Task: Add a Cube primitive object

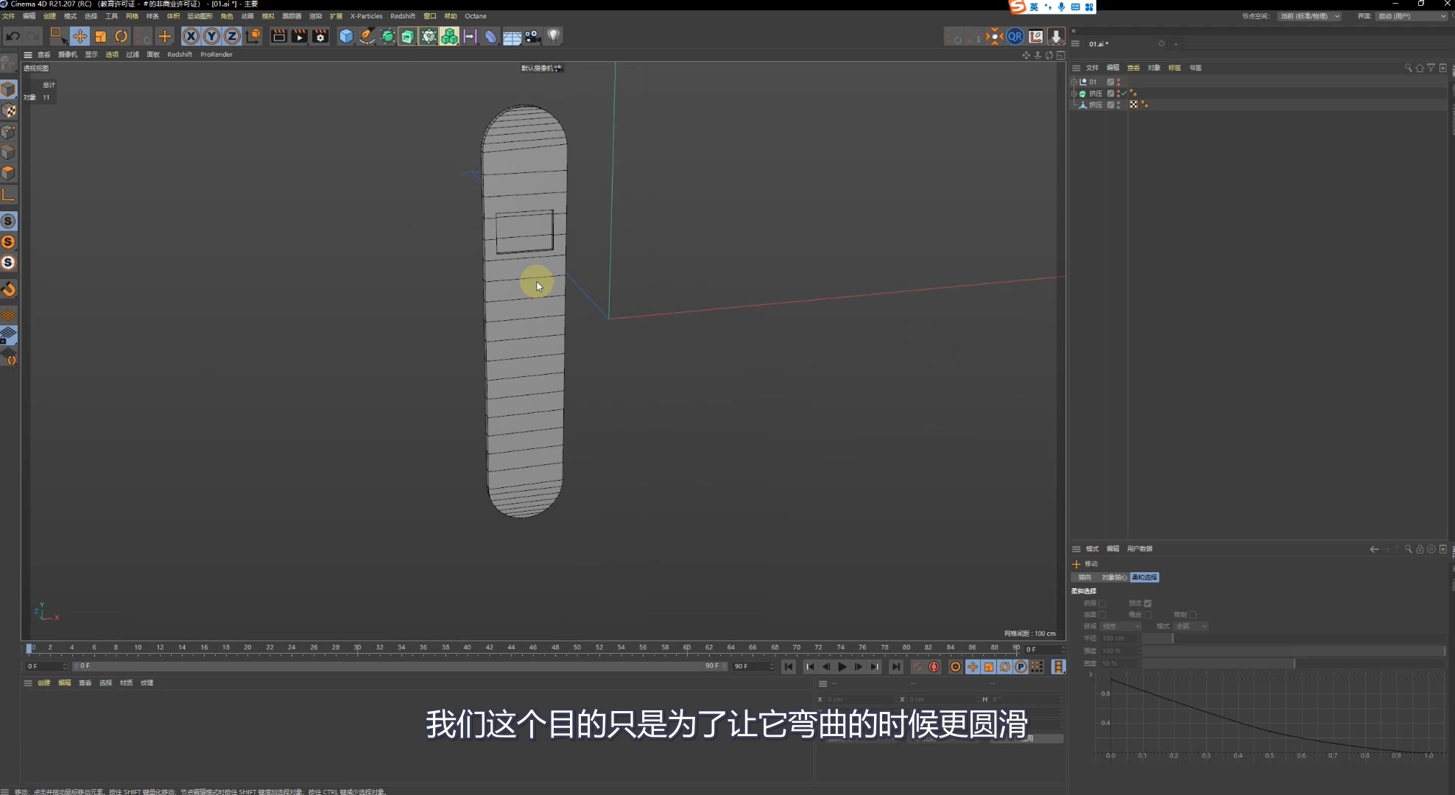Action: point(346,36)
